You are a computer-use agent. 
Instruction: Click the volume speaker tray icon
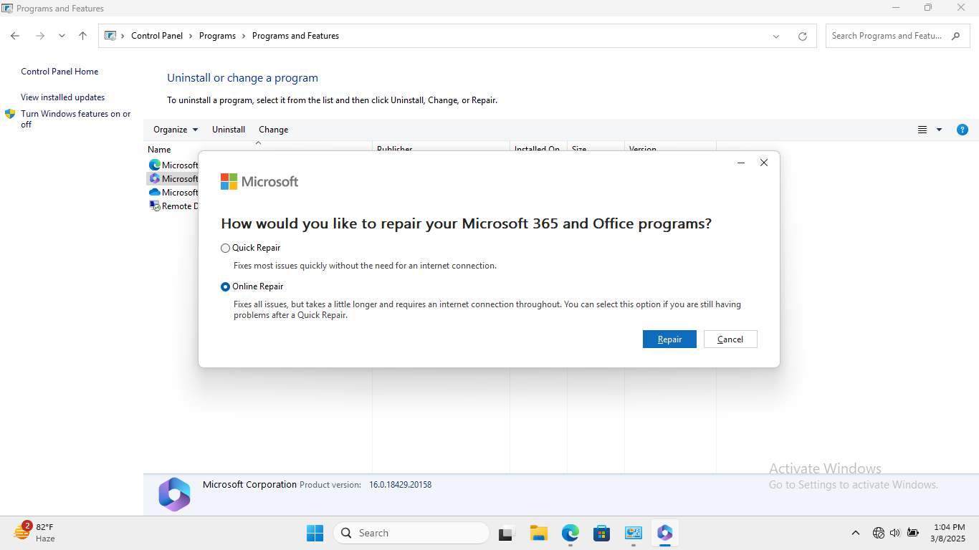coord(894,533)
